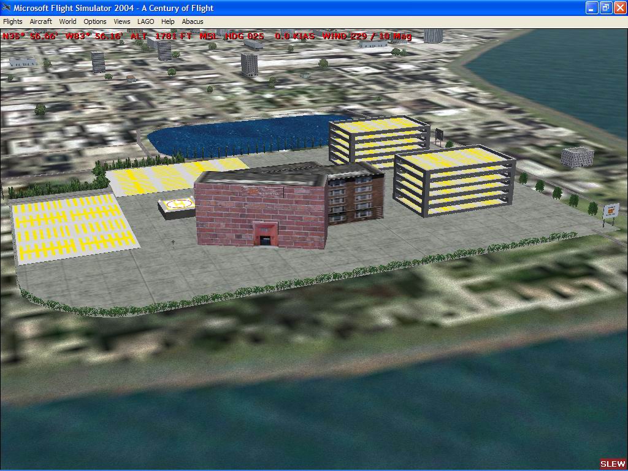Open the Options menu
The width and height of the screenshot is (628, 471).
click(95, 21)
